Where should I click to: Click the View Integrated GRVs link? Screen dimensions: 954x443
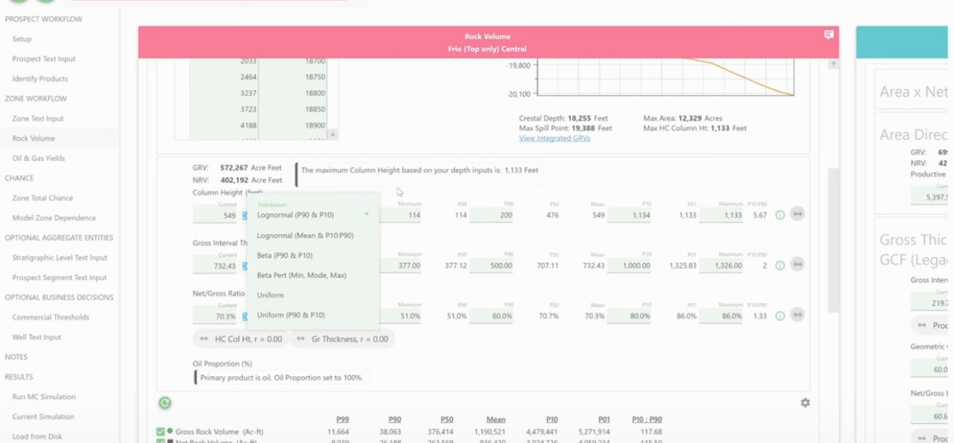tap(555, 138)
